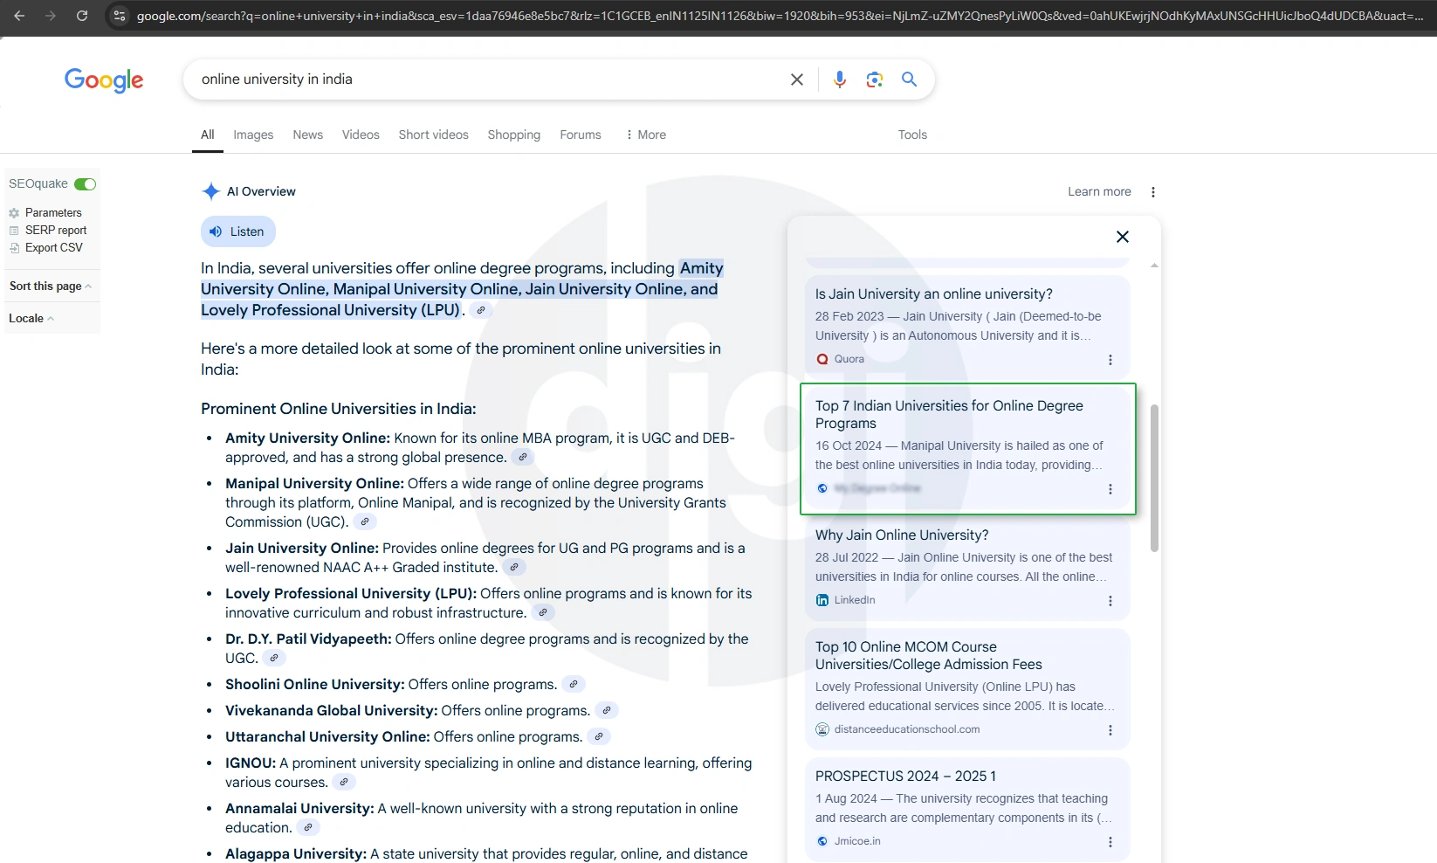
Task: Open options for Jmicoe.in source card
Action: (1110, 842)
